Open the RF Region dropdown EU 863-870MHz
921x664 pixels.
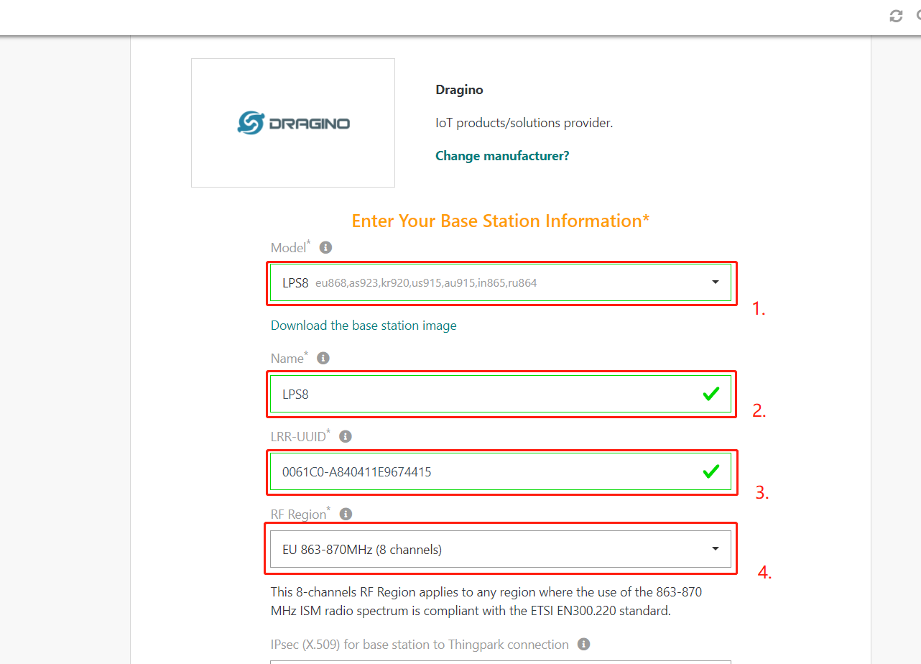501,550
